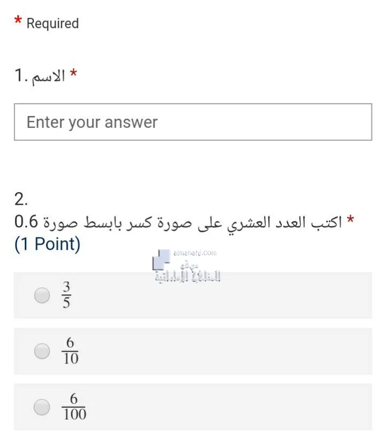This screenshot has width=385, height=434.
Task: Click the الاسم question label
Action: pos(49,76)
